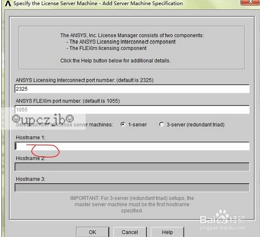Focus the Licensing Interconnect port number field
The width and height of the screenshot is (260, 237).
click(132, 89)
